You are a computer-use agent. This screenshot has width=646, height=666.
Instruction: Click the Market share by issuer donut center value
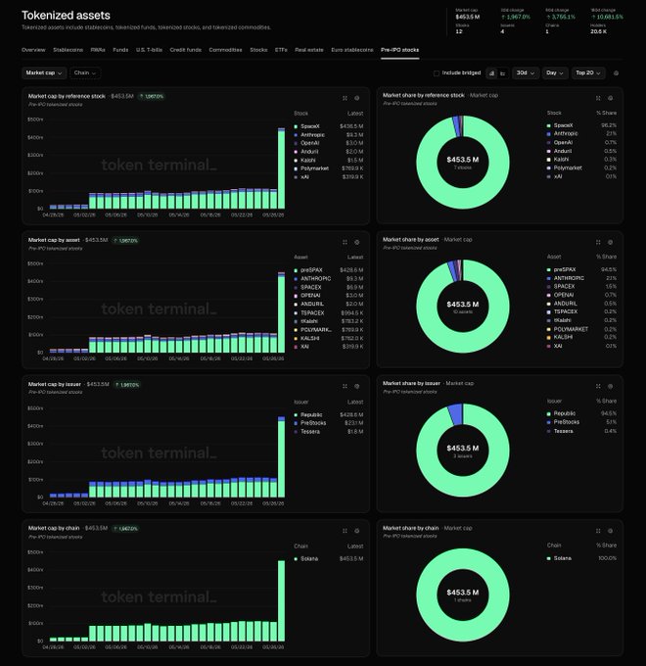point(463,449)
